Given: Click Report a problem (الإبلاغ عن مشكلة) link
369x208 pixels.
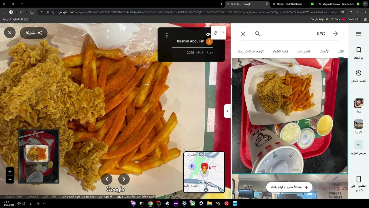Looking at the screenshot, I should click(13, 197).
